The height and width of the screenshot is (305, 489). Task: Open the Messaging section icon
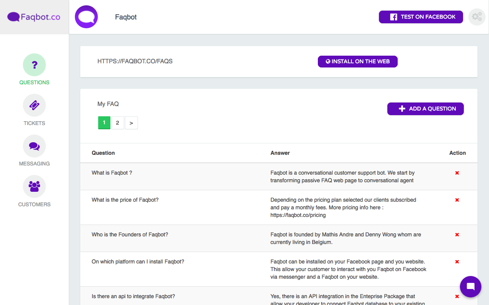[x=34, y=146]
